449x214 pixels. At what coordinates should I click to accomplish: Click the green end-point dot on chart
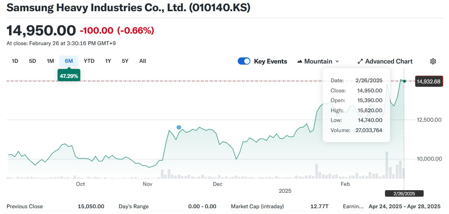404,81
